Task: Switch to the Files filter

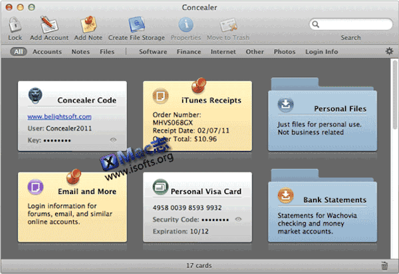Action: 107,52
